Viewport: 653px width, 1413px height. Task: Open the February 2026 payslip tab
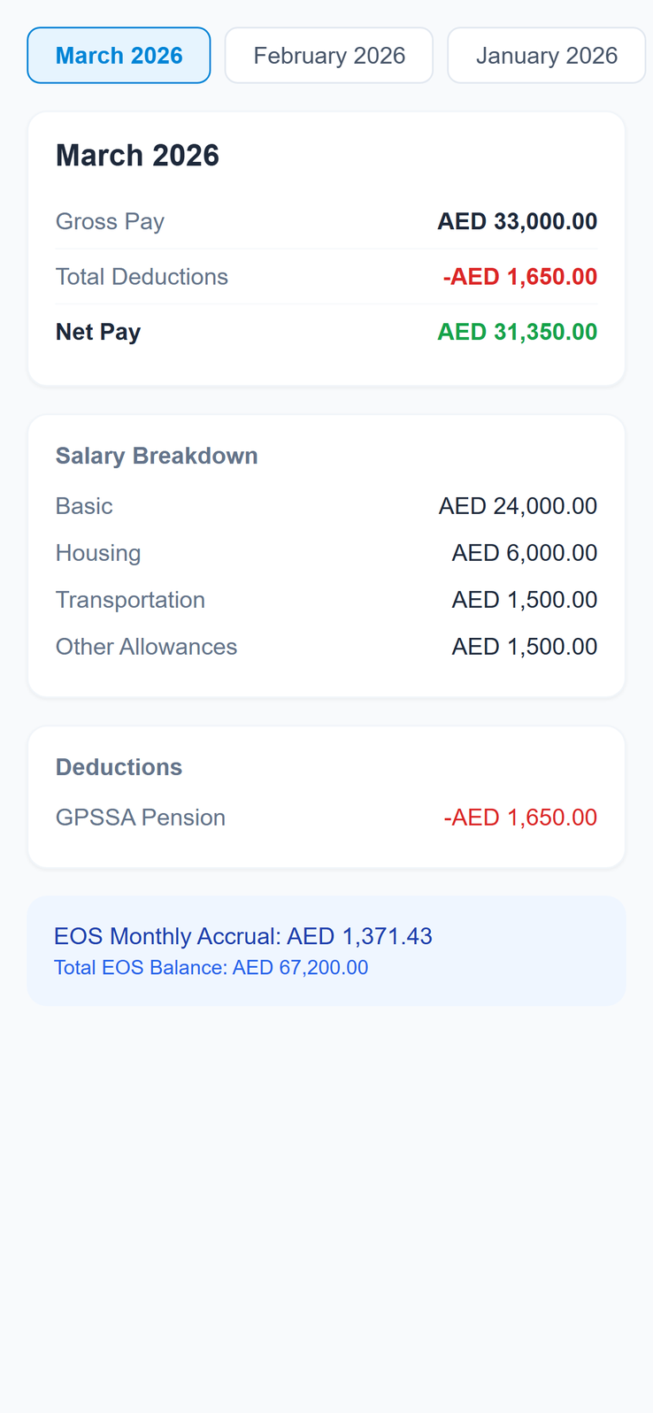329,56
